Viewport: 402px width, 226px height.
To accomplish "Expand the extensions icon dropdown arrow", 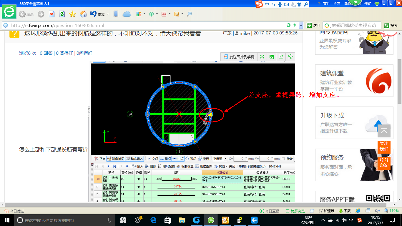I will (144, 14).
